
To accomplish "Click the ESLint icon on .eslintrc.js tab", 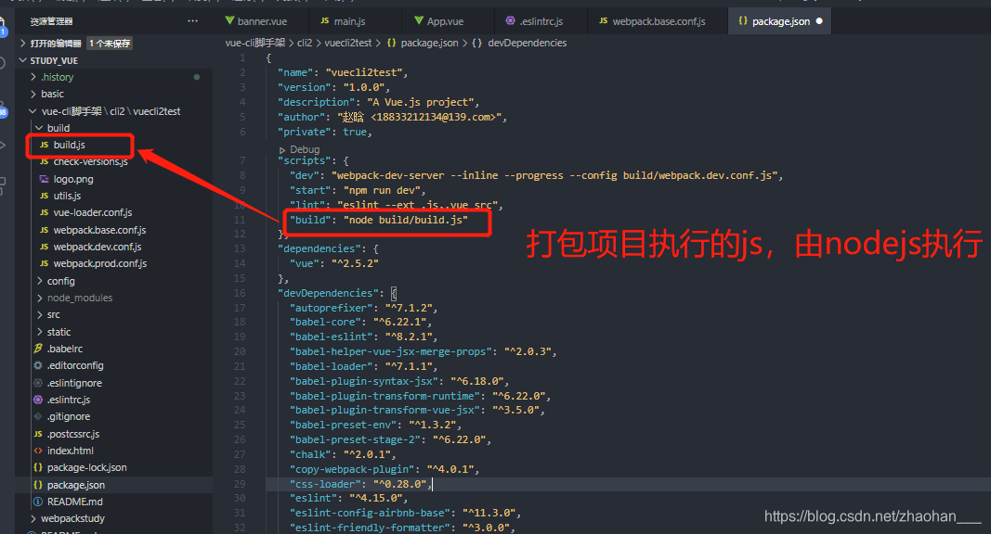I will click(x=510, y=20).
